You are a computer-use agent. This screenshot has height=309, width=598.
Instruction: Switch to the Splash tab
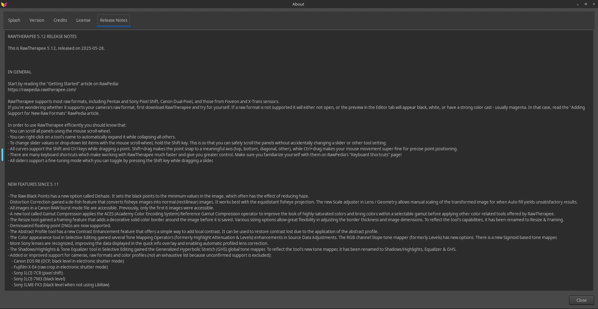point(14,20)
